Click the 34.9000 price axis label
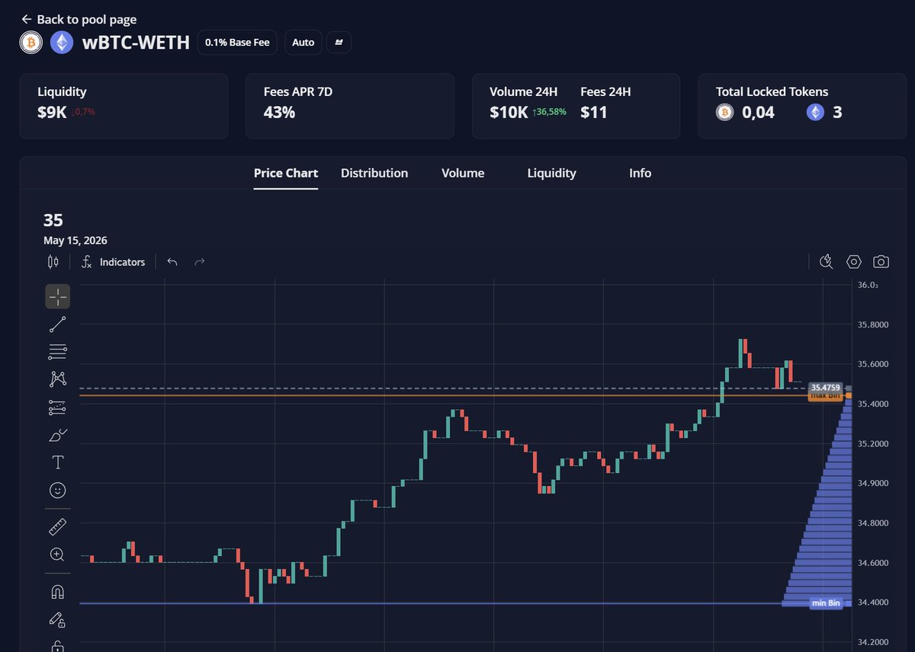Viewport: 915px width, 652px height. pyautogui.click(x=873, y=483)
